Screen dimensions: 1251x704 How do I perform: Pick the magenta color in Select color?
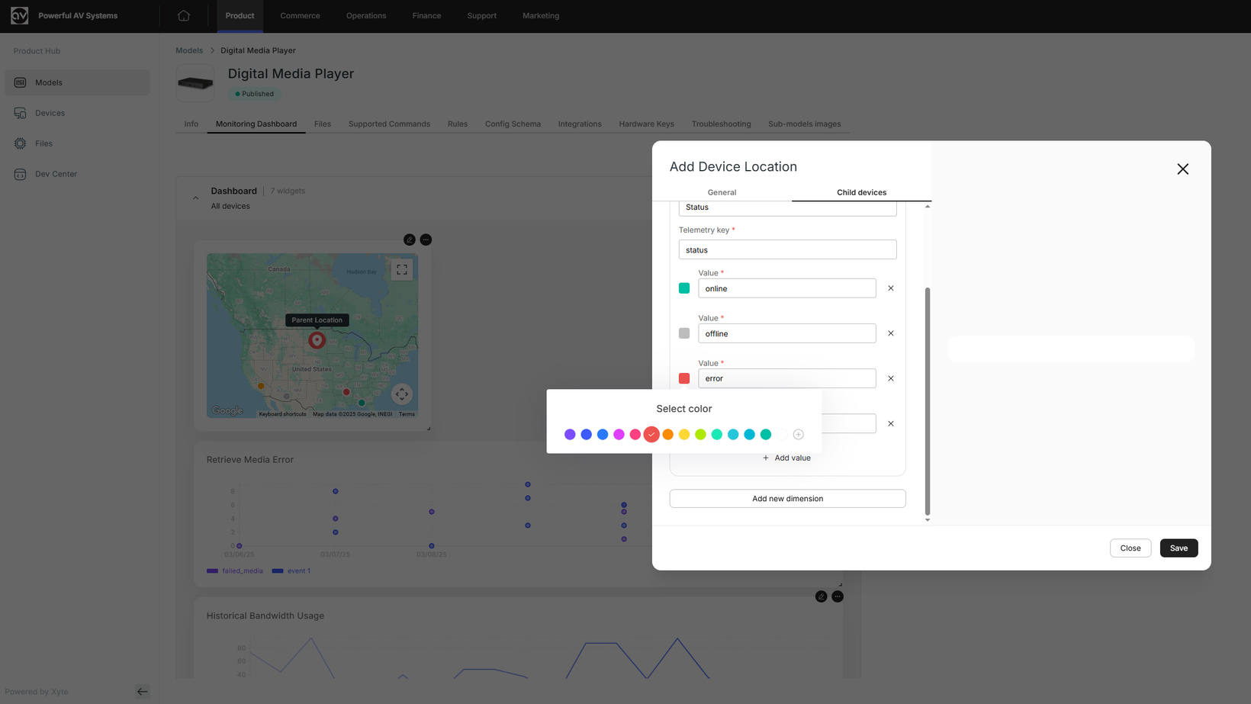[x=619, y=435]
